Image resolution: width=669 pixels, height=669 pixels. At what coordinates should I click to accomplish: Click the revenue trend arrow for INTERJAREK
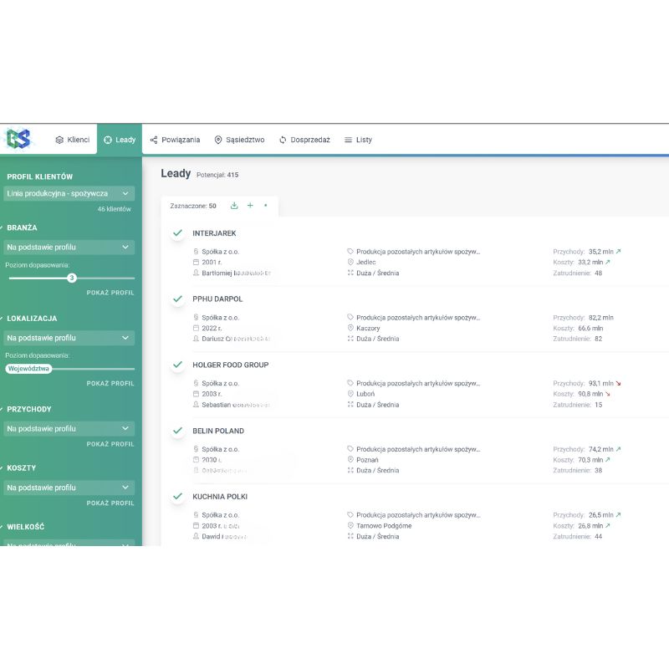(619, 251)
